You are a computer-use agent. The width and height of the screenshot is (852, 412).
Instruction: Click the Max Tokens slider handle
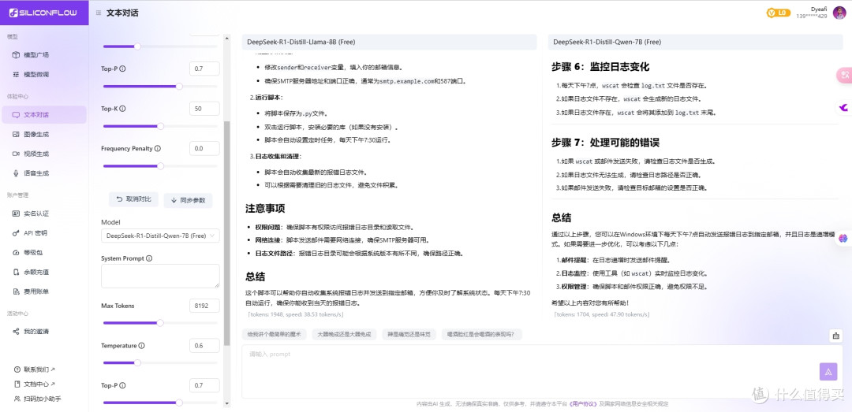point(159,323)
